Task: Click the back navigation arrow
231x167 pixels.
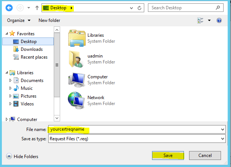Action: [9, 8]
